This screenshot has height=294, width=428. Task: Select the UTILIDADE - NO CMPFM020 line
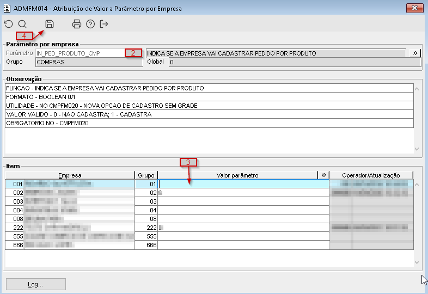pos(209,106)
